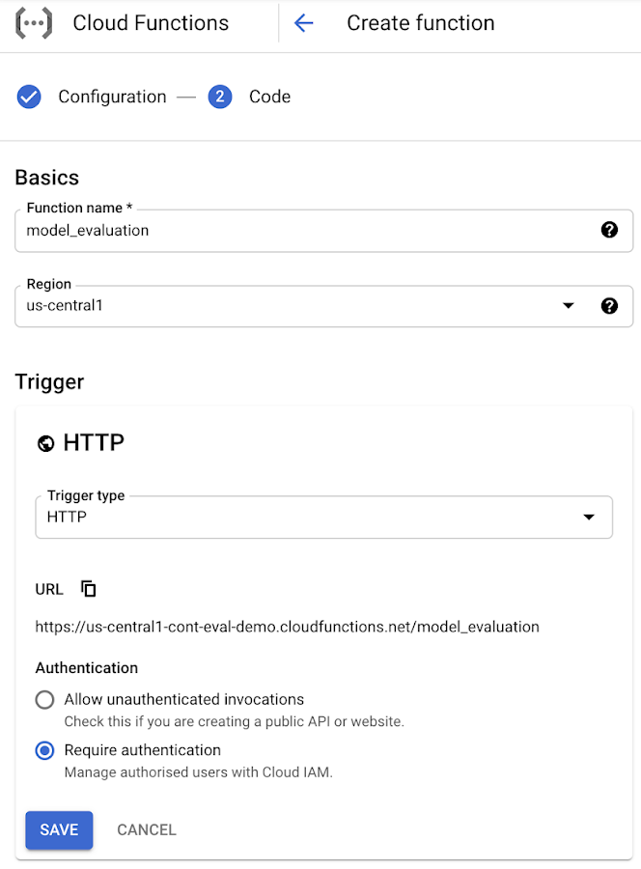The image size is (641, 869).
Task: Open the Trigger type dropdown
Action: 589,517
